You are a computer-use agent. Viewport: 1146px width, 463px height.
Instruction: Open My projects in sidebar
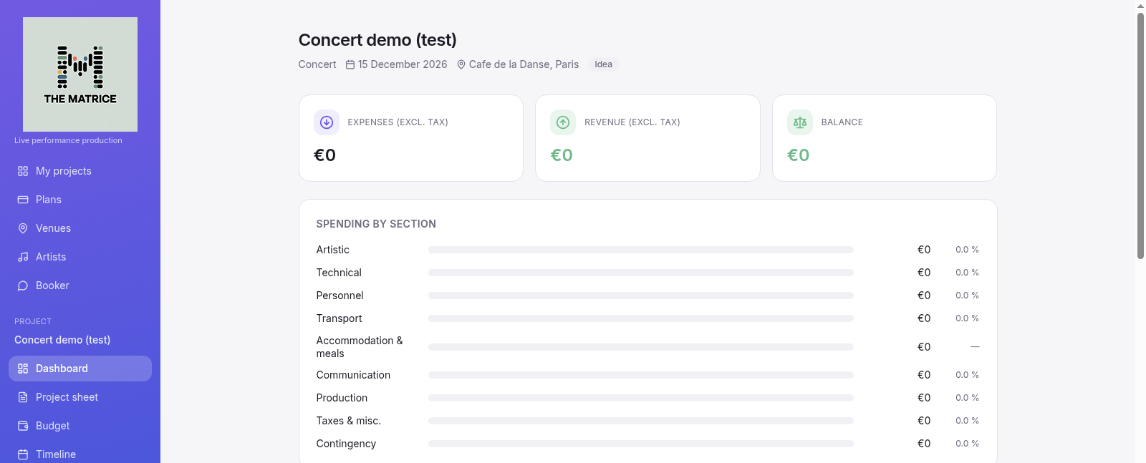pyautogui.click(x=80, y=171)
